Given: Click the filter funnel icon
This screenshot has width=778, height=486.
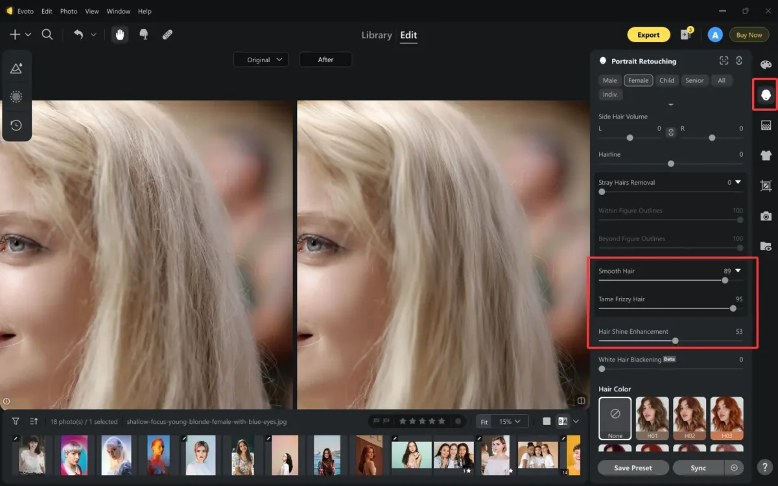Looking at the screenshot, I should click(x=16, y=421).
